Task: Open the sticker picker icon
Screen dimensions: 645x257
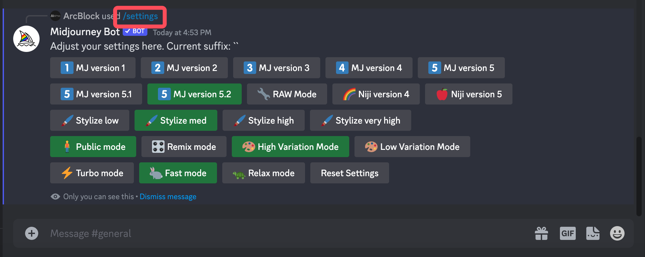Action: coord(593,233)
